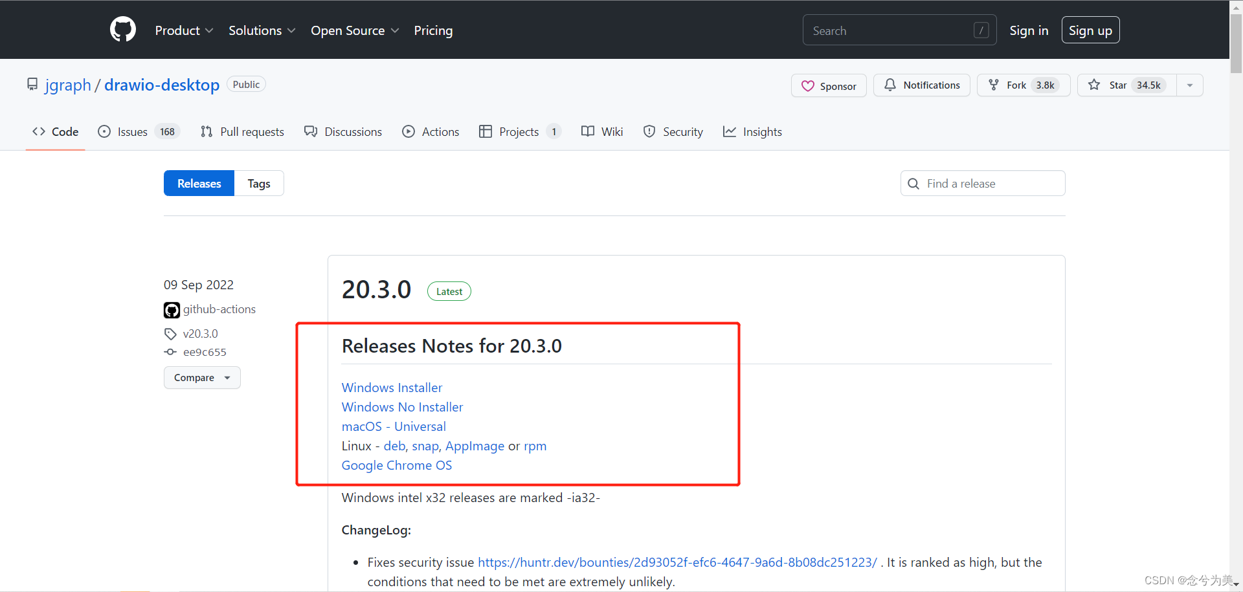This screenshot has width=1243, height=592.
Task: Click the 34.5k star count
Action: 1148,85
